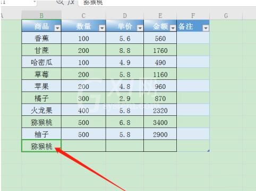Select column E header
The image size is (256, 191).
[x=160, y=15]
